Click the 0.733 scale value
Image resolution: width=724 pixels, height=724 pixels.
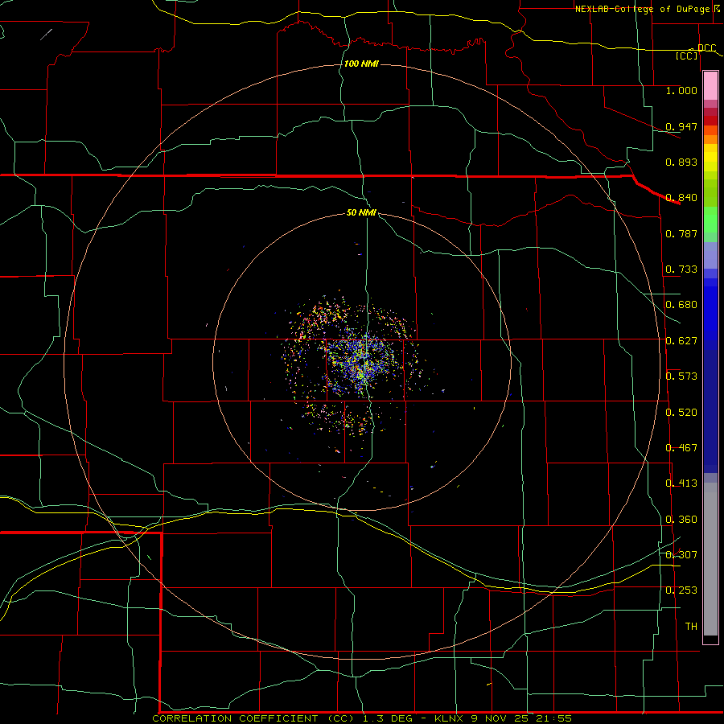(681, 269)
